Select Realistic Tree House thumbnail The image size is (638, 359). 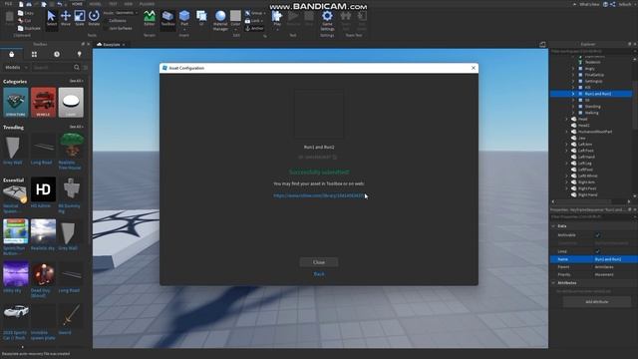(71, 146)
